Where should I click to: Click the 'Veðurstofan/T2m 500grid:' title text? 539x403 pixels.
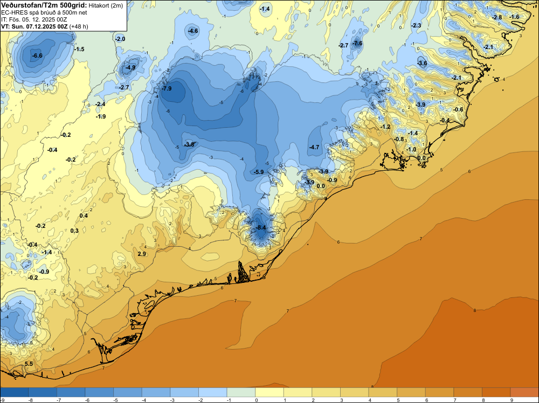(x=44, y=5)
